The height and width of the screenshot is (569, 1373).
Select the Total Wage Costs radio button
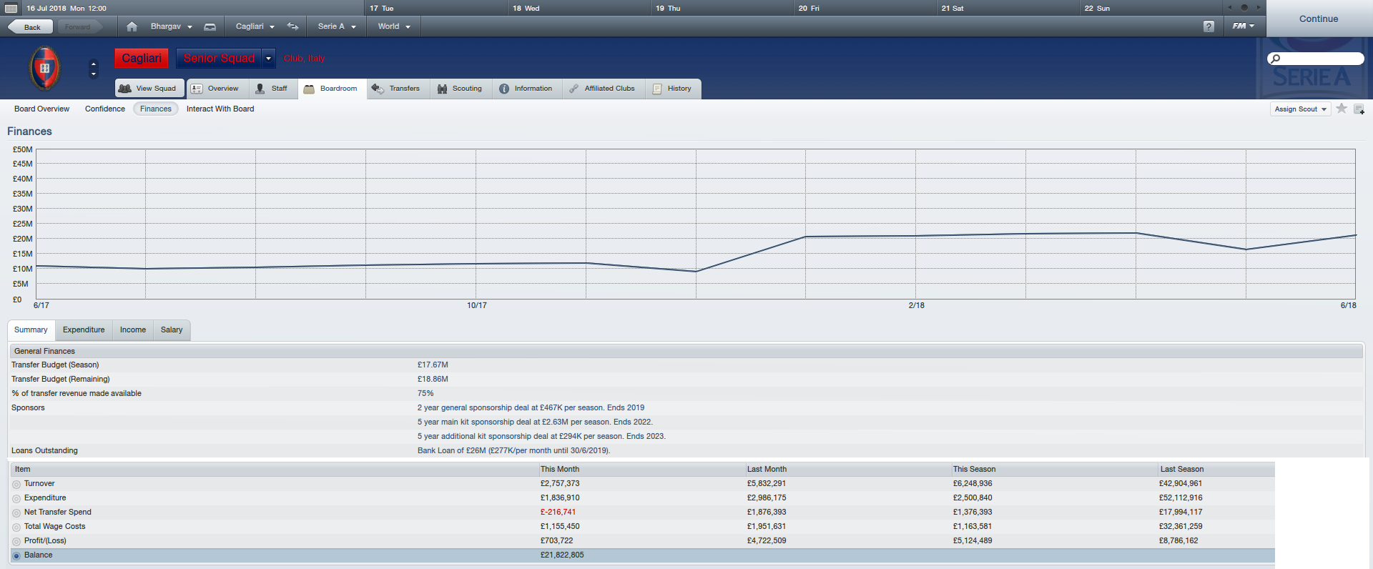pos(16,527)
